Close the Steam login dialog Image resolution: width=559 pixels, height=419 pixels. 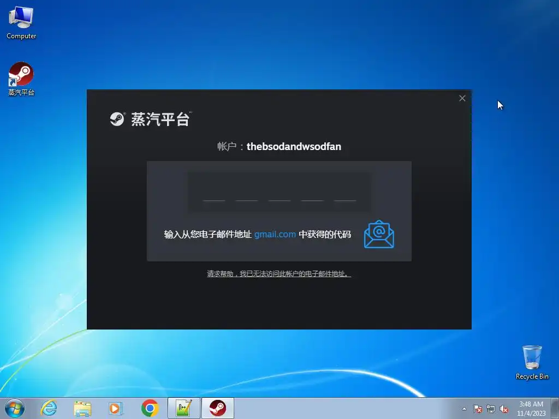(x=462, y=98)
